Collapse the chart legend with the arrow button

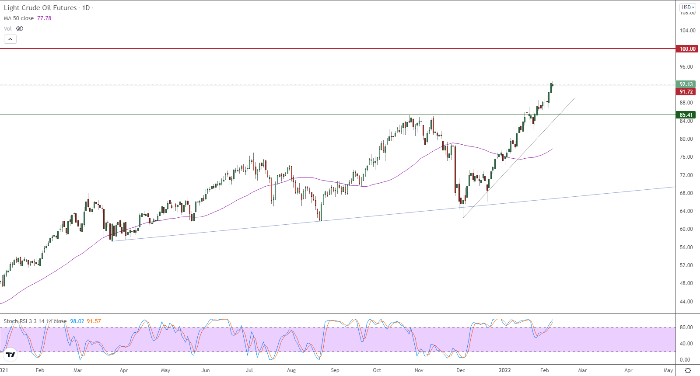(x=10, y=39)
